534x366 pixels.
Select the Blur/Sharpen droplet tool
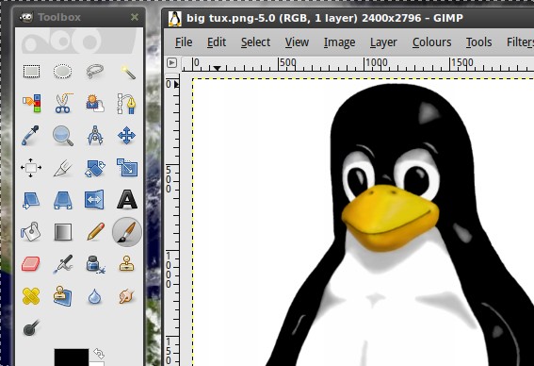[x=95, y=297]
